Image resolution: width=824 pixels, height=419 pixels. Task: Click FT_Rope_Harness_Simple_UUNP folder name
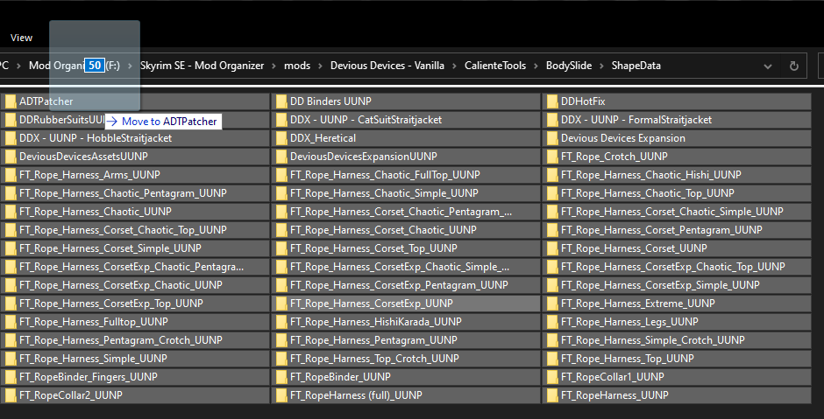[x=93, y=358]
